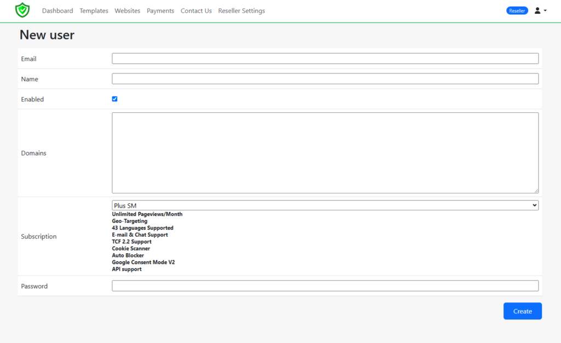The width and height of the screenshot is (561, 343).
Task: Click the 'Geo-Targeting' feature text
Action: coord(129,221)
